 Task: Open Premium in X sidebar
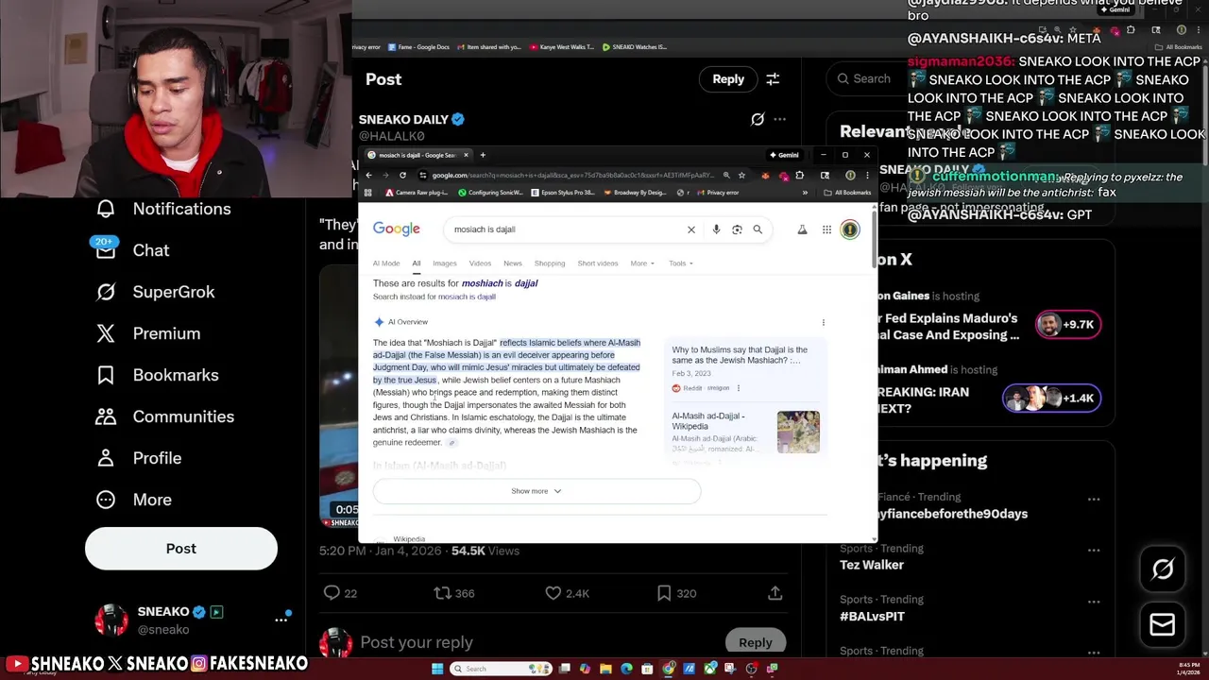pos(148,333)
